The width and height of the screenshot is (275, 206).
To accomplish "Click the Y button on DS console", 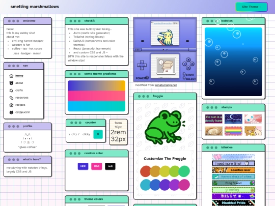I will click(184, 64).
